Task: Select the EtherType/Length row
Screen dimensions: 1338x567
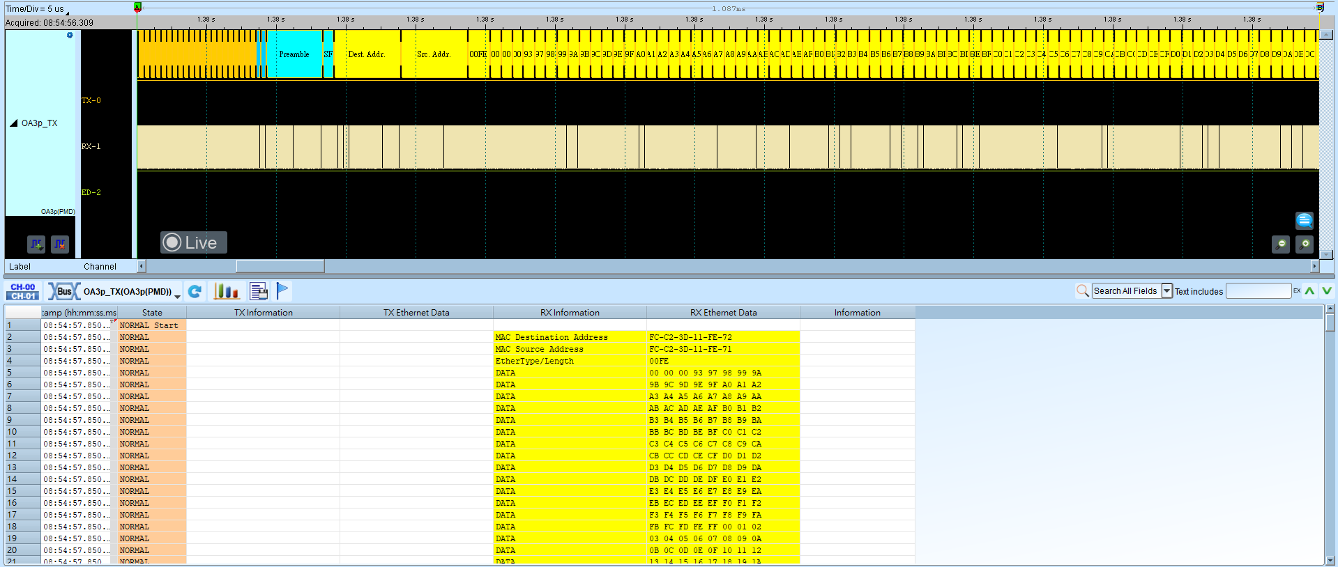Action: click(x=460, y=361)
